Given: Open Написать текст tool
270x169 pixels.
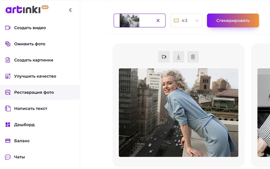Looking at the screenshot, I should 31,108.
